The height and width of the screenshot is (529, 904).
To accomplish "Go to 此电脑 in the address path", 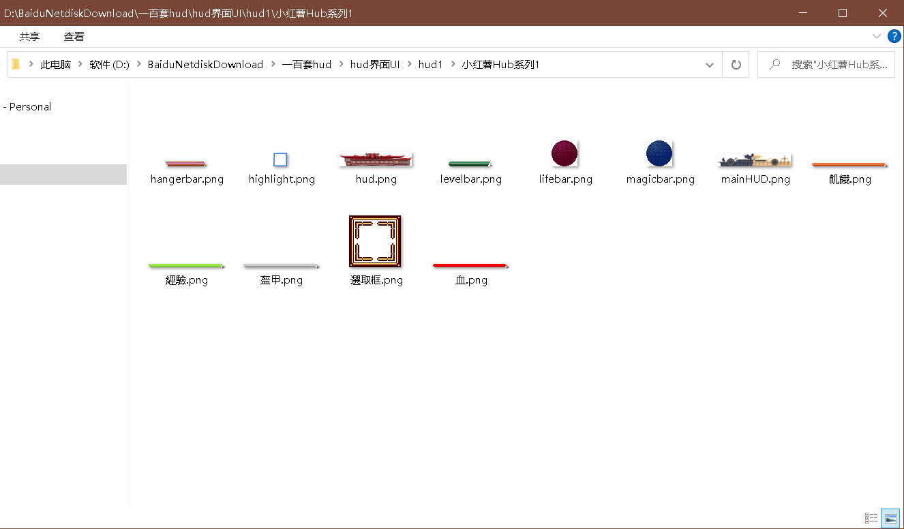I will [56, 65].
